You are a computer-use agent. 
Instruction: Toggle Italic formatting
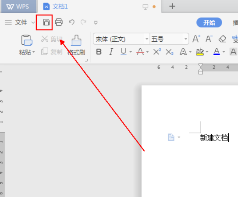click(111, 52)
